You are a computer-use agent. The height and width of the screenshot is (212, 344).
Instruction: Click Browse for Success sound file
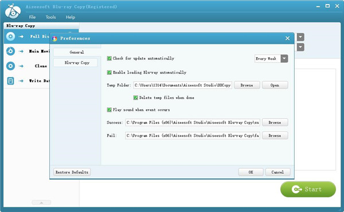[x=275, y=122]
